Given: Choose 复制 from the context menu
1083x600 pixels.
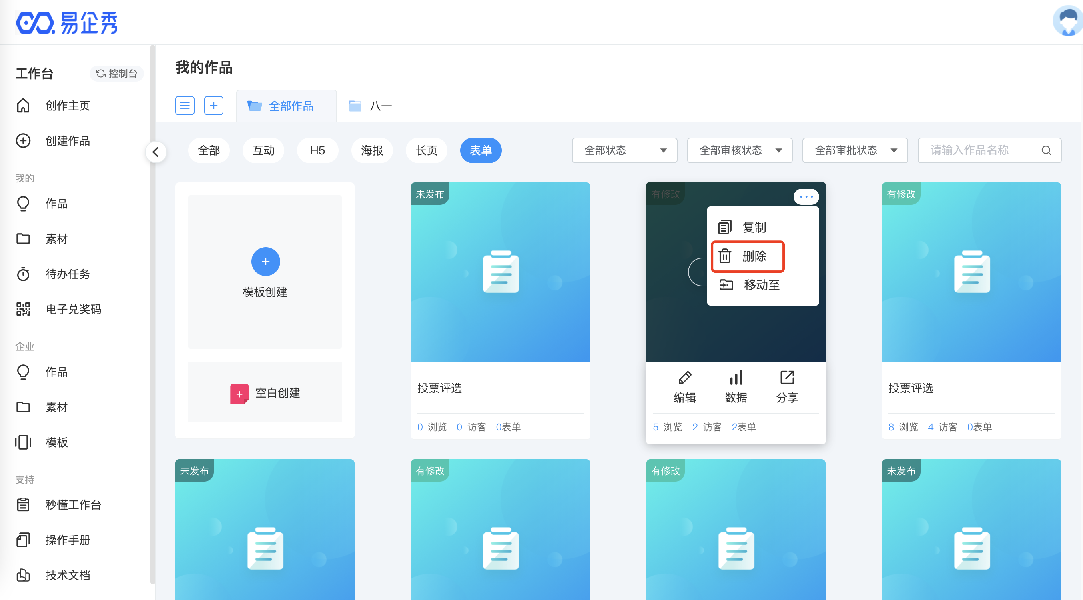Looking at the screenshot, I should (742, 227).
